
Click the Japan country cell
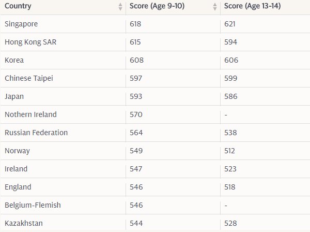(14, 96)
